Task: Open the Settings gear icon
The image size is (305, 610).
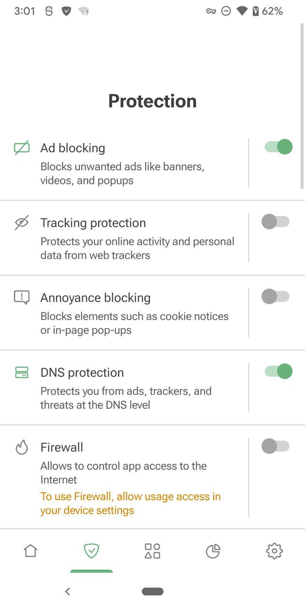Action: pyautogui.click(x=275, y=551)
